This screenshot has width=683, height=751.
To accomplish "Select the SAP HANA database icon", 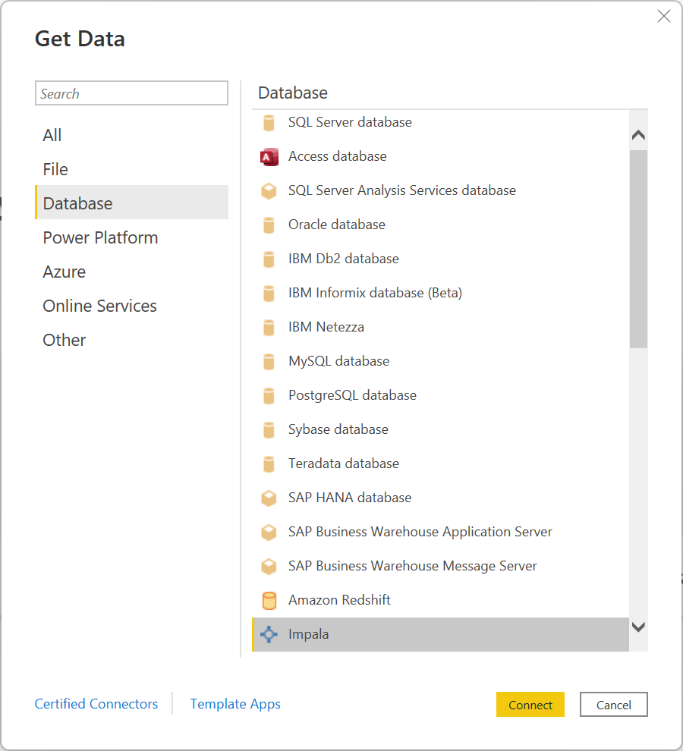I will point(269,498).
